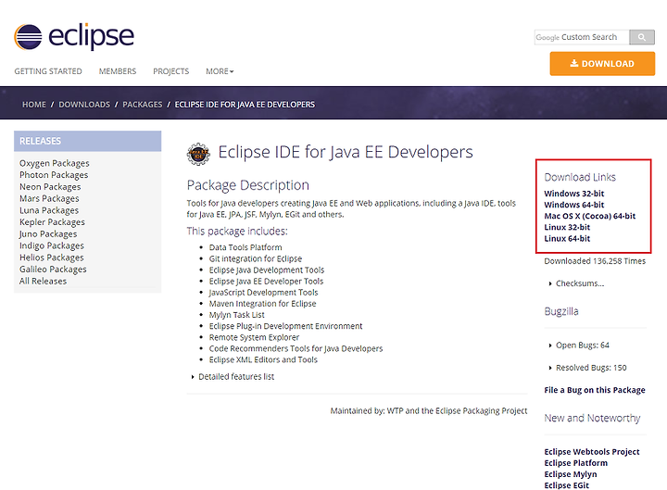Open Eclipse Mylyn link

[x=571, y=474]
